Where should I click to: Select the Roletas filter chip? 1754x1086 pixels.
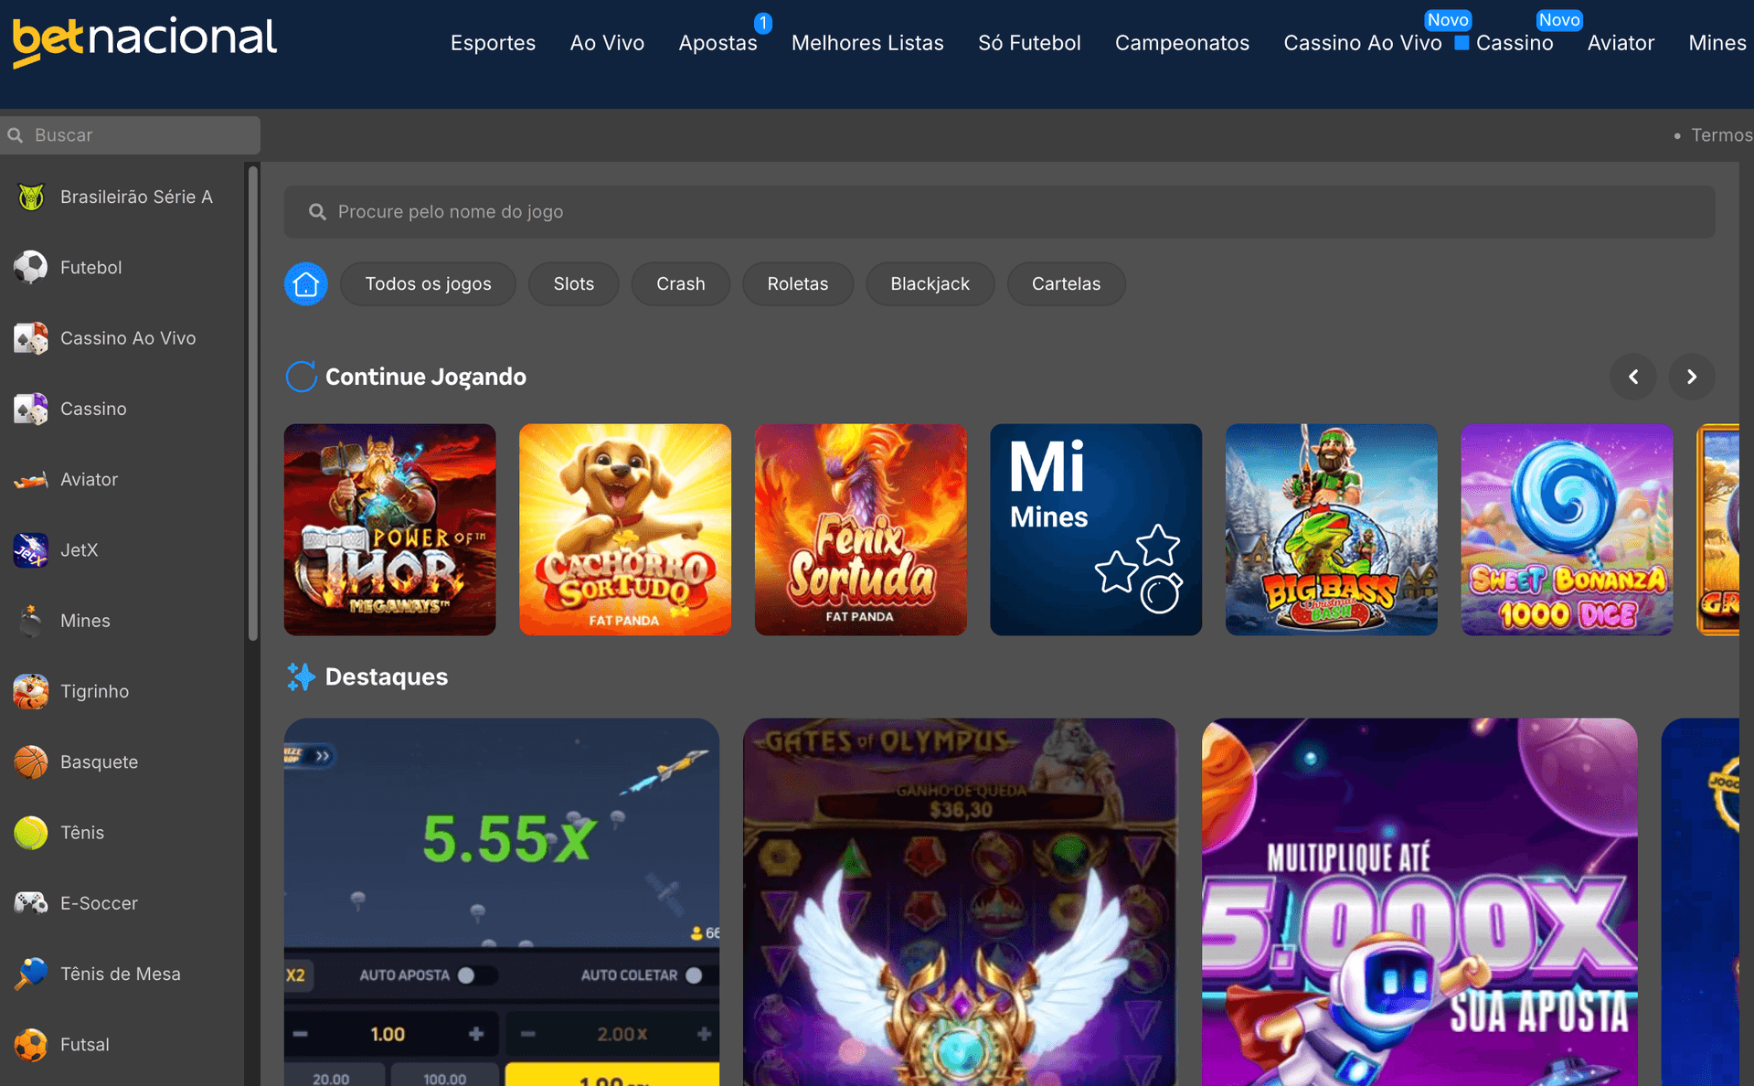coord(797,283)
